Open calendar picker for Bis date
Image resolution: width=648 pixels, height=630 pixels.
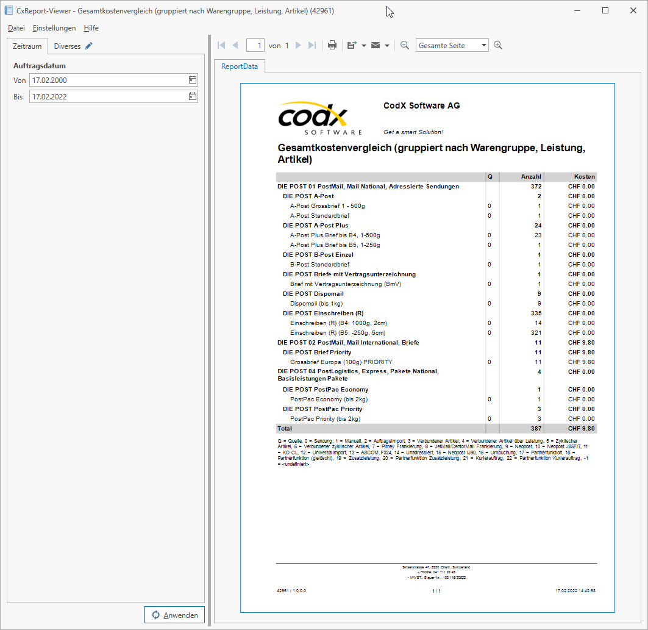[x=193, y=96]
